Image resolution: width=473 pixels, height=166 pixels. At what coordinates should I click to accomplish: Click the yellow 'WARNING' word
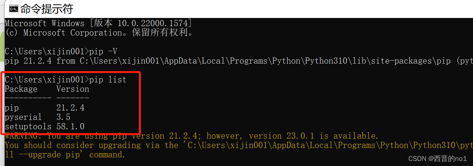22,136
